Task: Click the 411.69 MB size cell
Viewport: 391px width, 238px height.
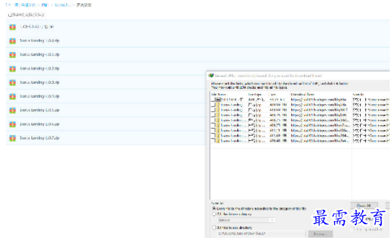Action: [278, 136]
